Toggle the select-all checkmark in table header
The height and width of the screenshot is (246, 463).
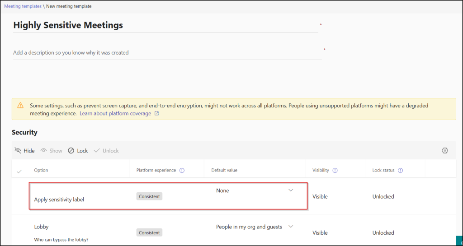[x=19, y=171]
